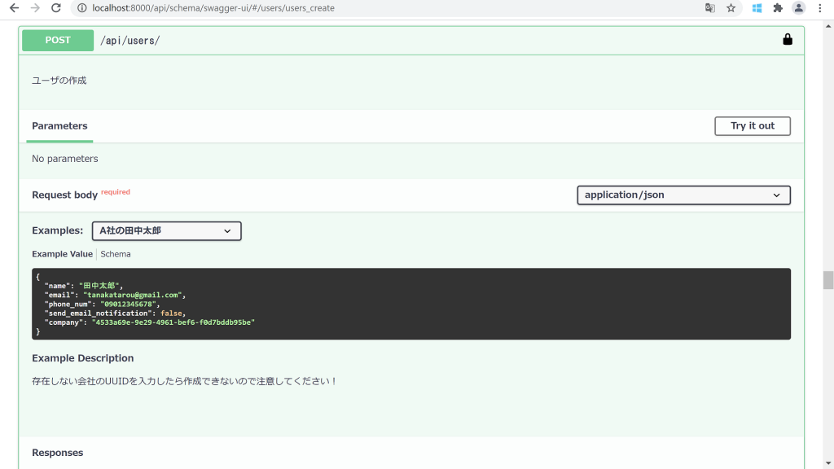The width and height of the screenshot is (834, 469).
Task: View site information icon in address bar
Action: [82, 8]
